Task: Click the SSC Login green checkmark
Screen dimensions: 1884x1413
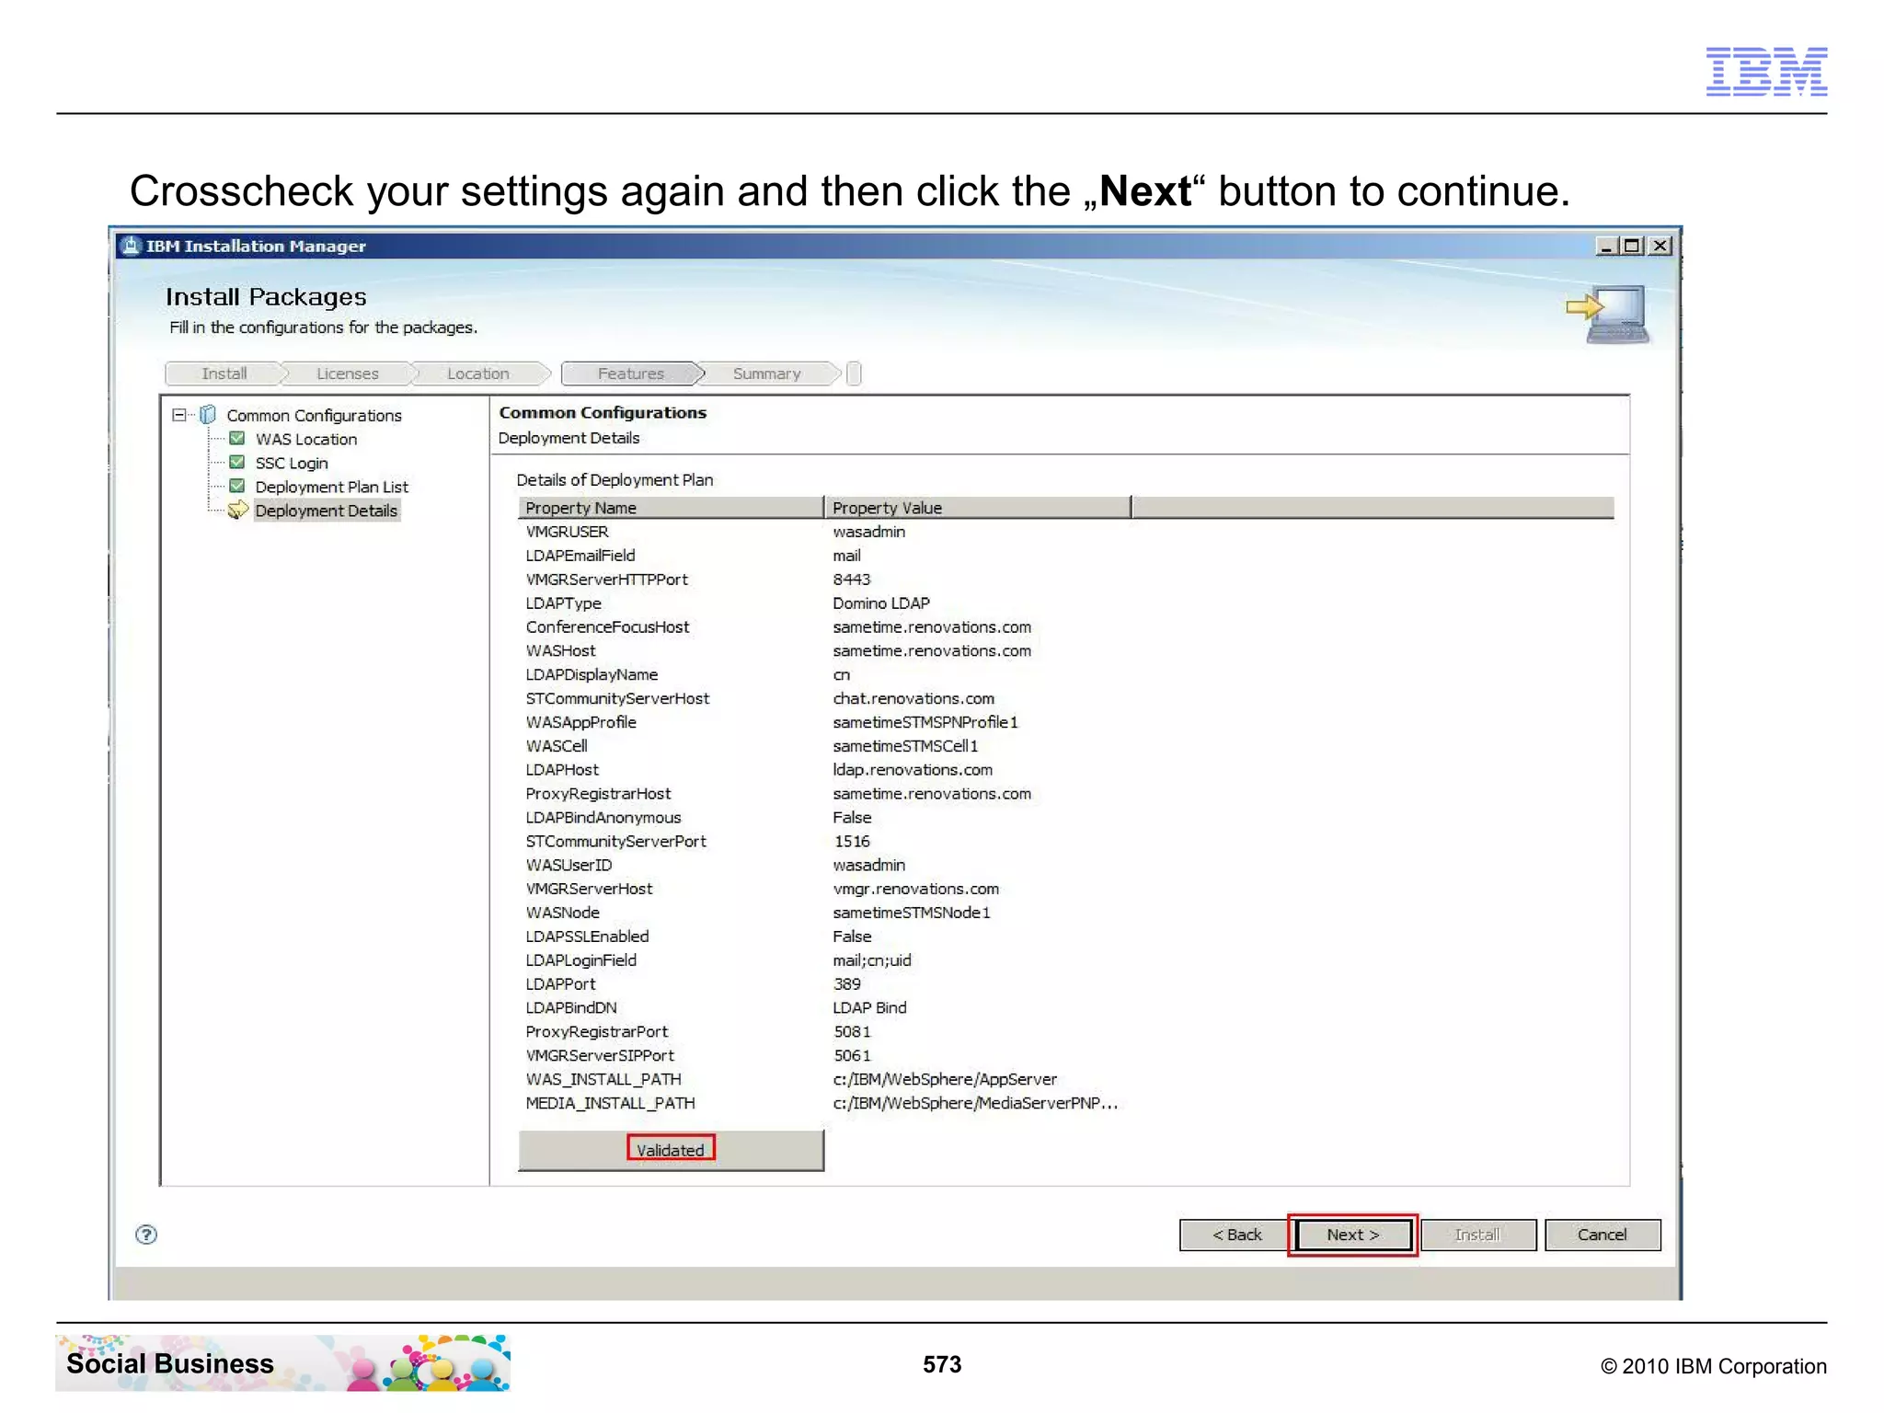Action: point(236,462)
